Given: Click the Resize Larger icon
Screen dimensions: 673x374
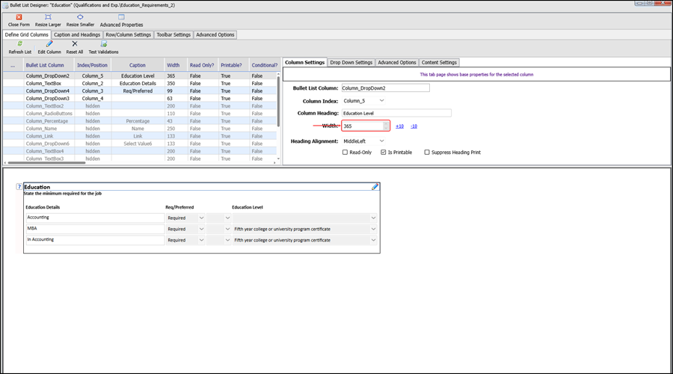Looking at the screenshot, I should click(x=48, y=17).
